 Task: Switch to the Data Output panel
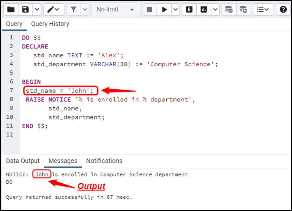[x=23, y=161]
